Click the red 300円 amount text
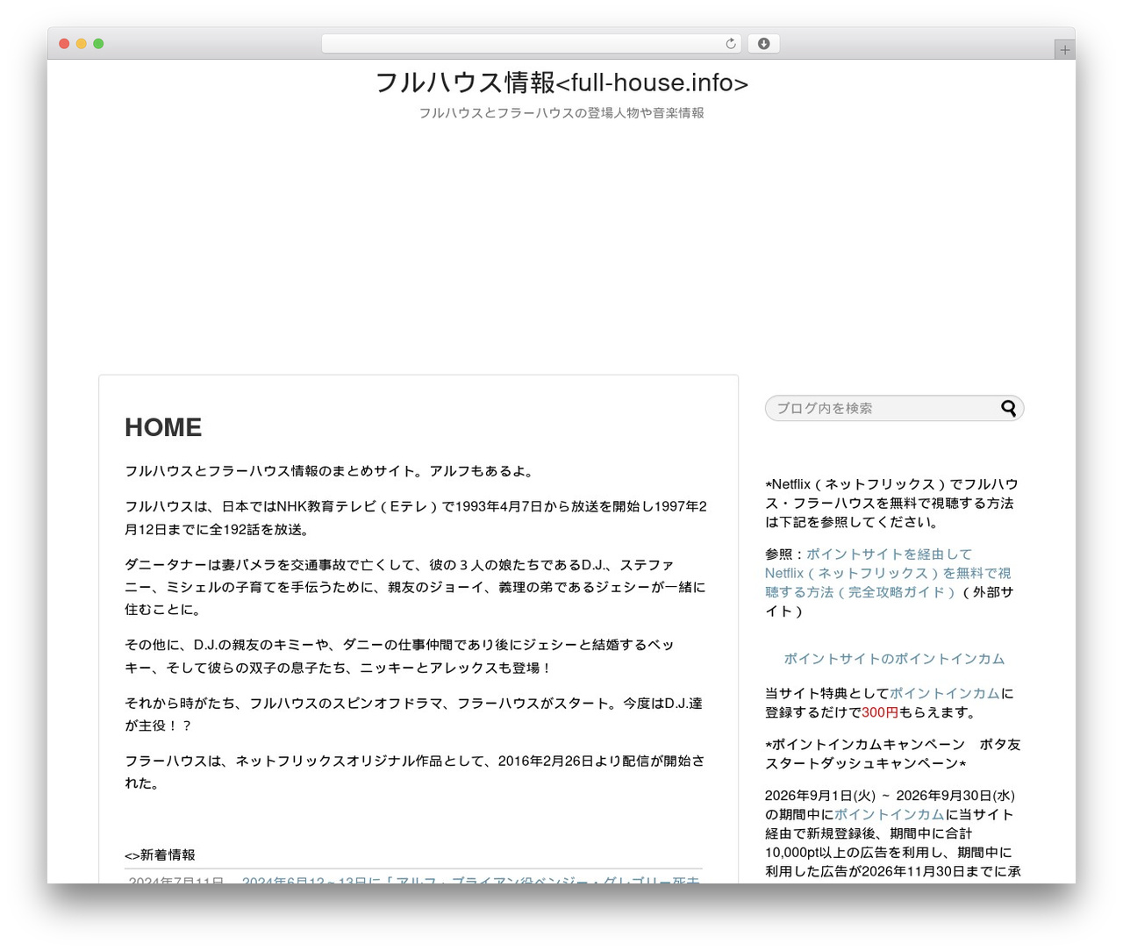The image size is (1123, 951). point(880,712)
